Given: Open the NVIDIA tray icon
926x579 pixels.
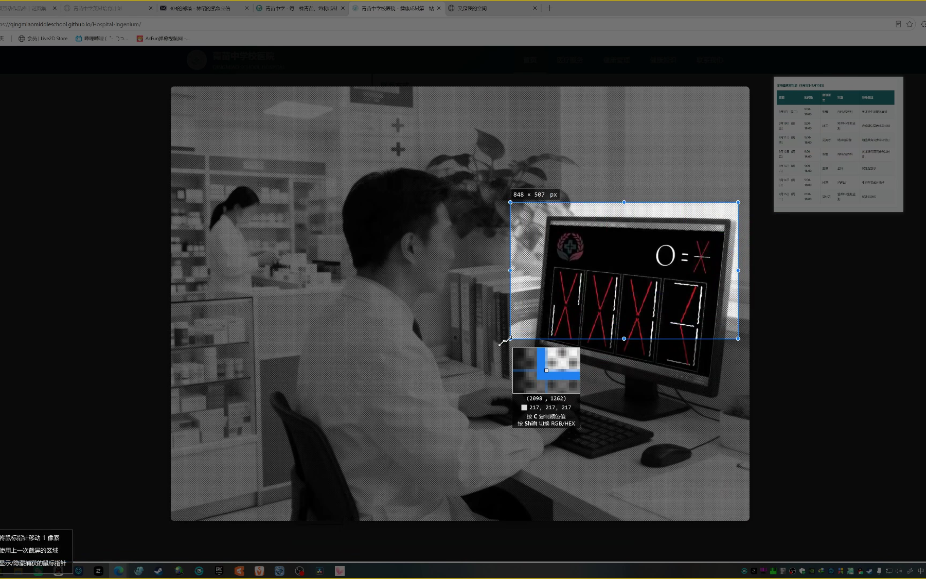Looking at the screenshot, I should tap(812, 571).
